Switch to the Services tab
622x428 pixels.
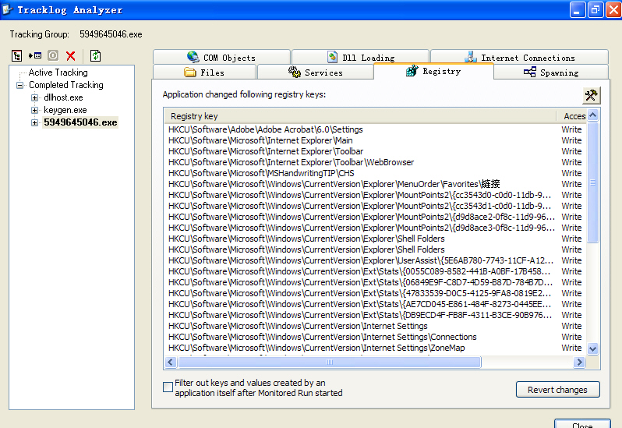click(x=316, y=73)
